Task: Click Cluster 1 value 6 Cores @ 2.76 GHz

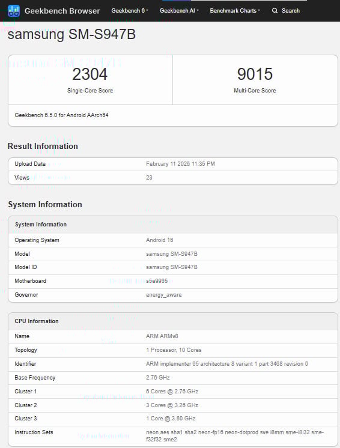Action: [172, 392]
